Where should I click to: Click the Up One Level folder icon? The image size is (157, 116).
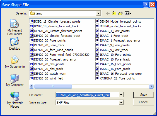(114, 13)
